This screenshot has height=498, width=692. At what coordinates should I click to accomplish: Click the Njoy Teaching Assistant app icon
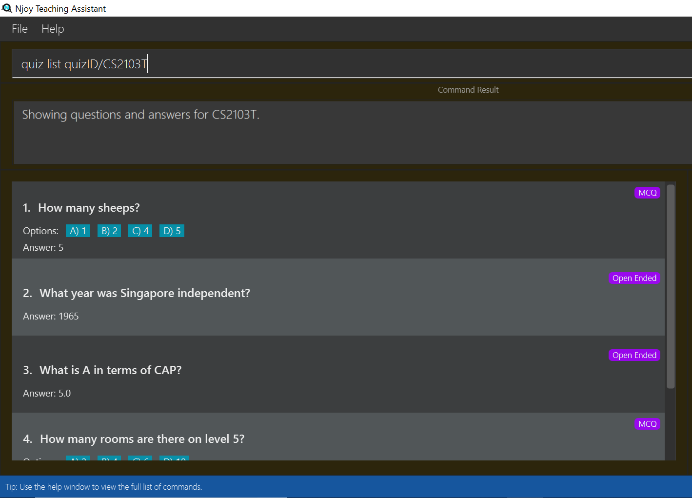pyautogui.click(x=7, y=8)
